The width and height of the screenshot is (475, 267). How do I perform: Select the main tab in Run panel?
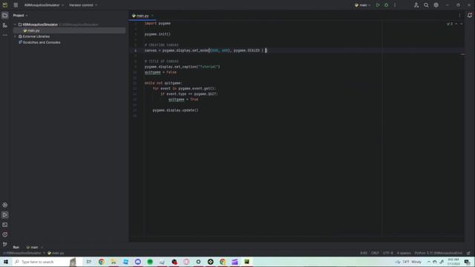(x=32, y=247)
